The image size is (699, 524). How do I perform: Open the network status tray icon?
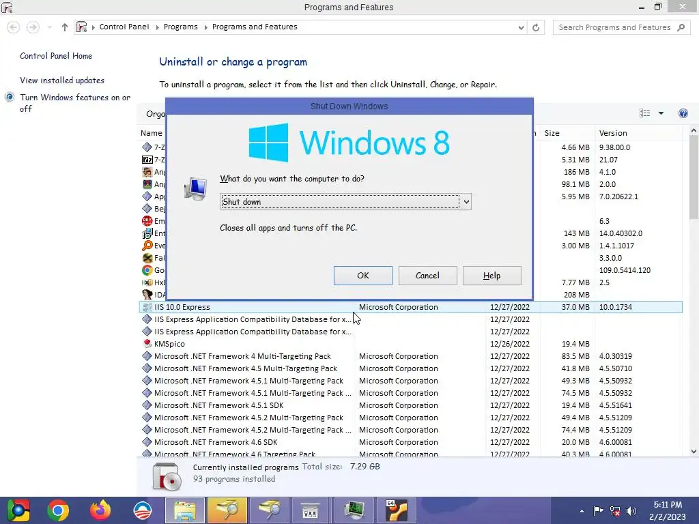[x=615, y=510]
